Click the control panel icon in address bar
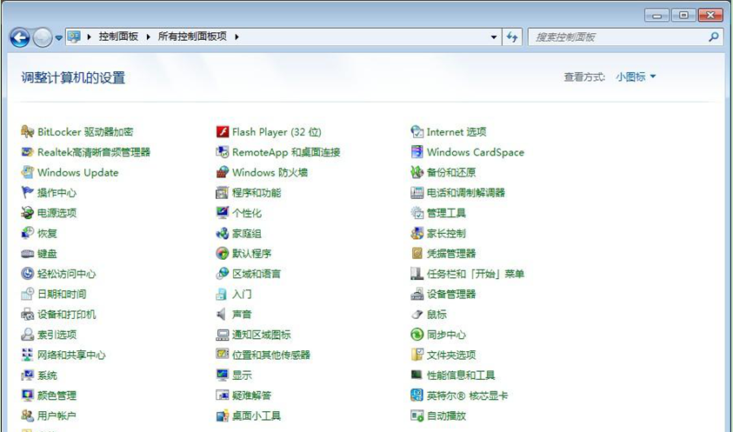733x432 pixels. 74,37
